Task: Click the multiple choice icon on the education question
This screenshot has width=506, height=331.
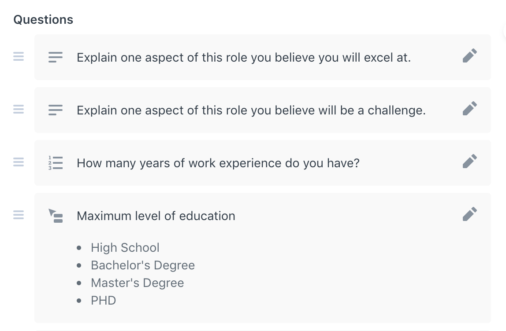Action: click(56, 216)
